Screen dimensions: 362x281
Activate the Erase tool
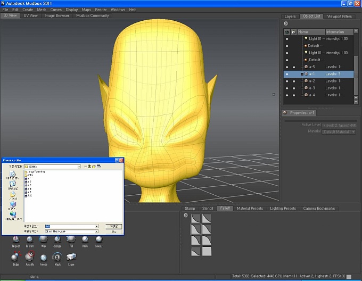pyautogui.click(x=71, y=257)
